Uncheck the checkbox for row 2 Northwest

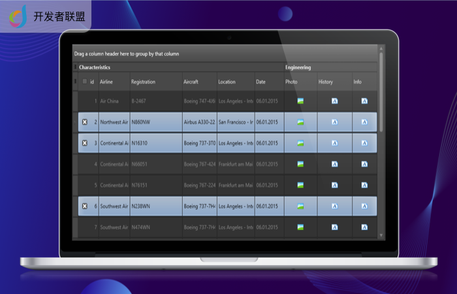pos(84,122)
